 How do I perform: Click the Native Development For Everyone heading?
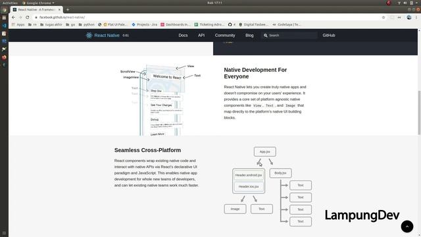[255, 73]
